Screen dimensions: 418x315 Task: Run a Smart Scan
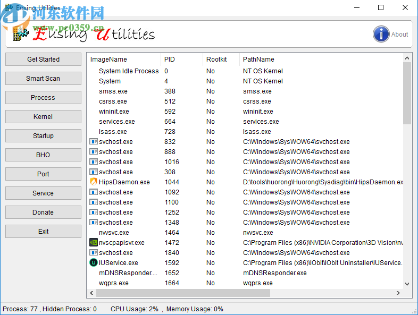43,78
